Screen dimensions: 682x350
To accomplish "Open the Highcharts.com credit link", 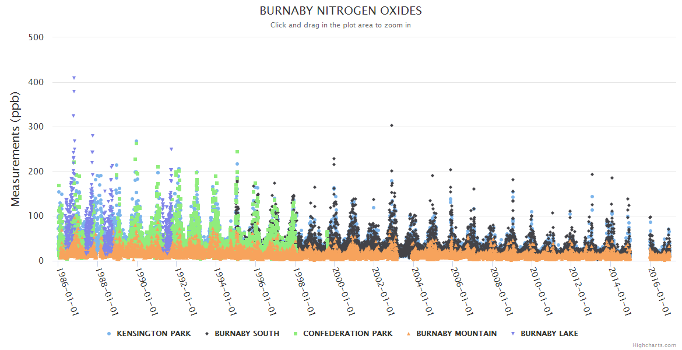I will point(654,345).
